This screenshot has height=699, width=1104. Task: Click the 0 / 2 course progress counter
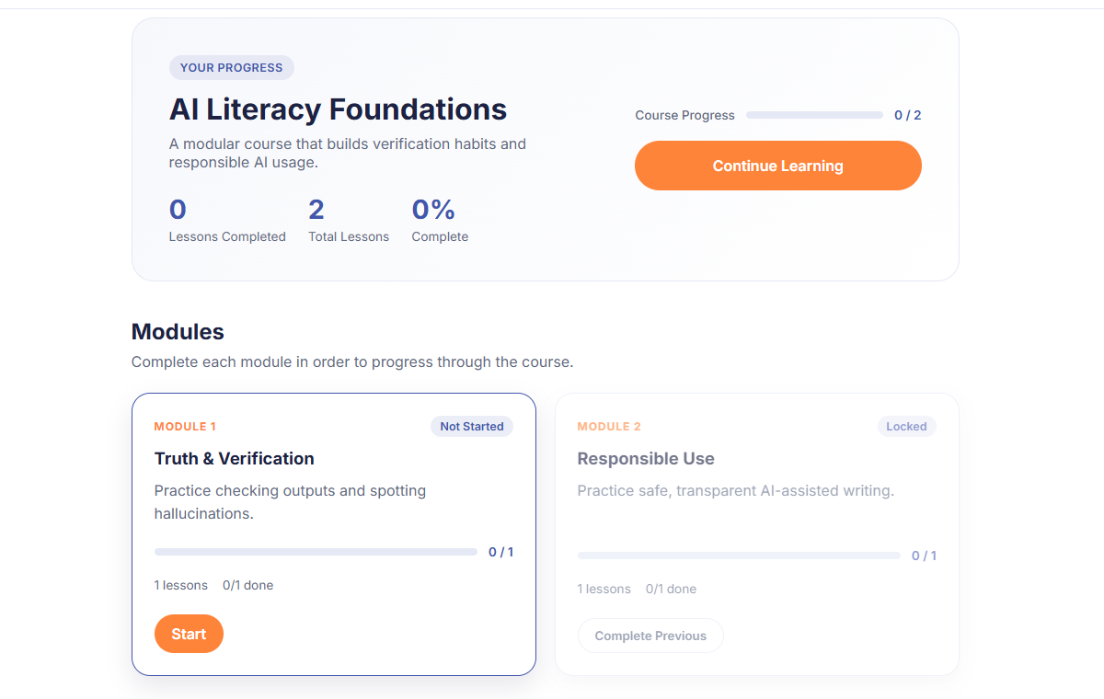click(x=907, y=115)
